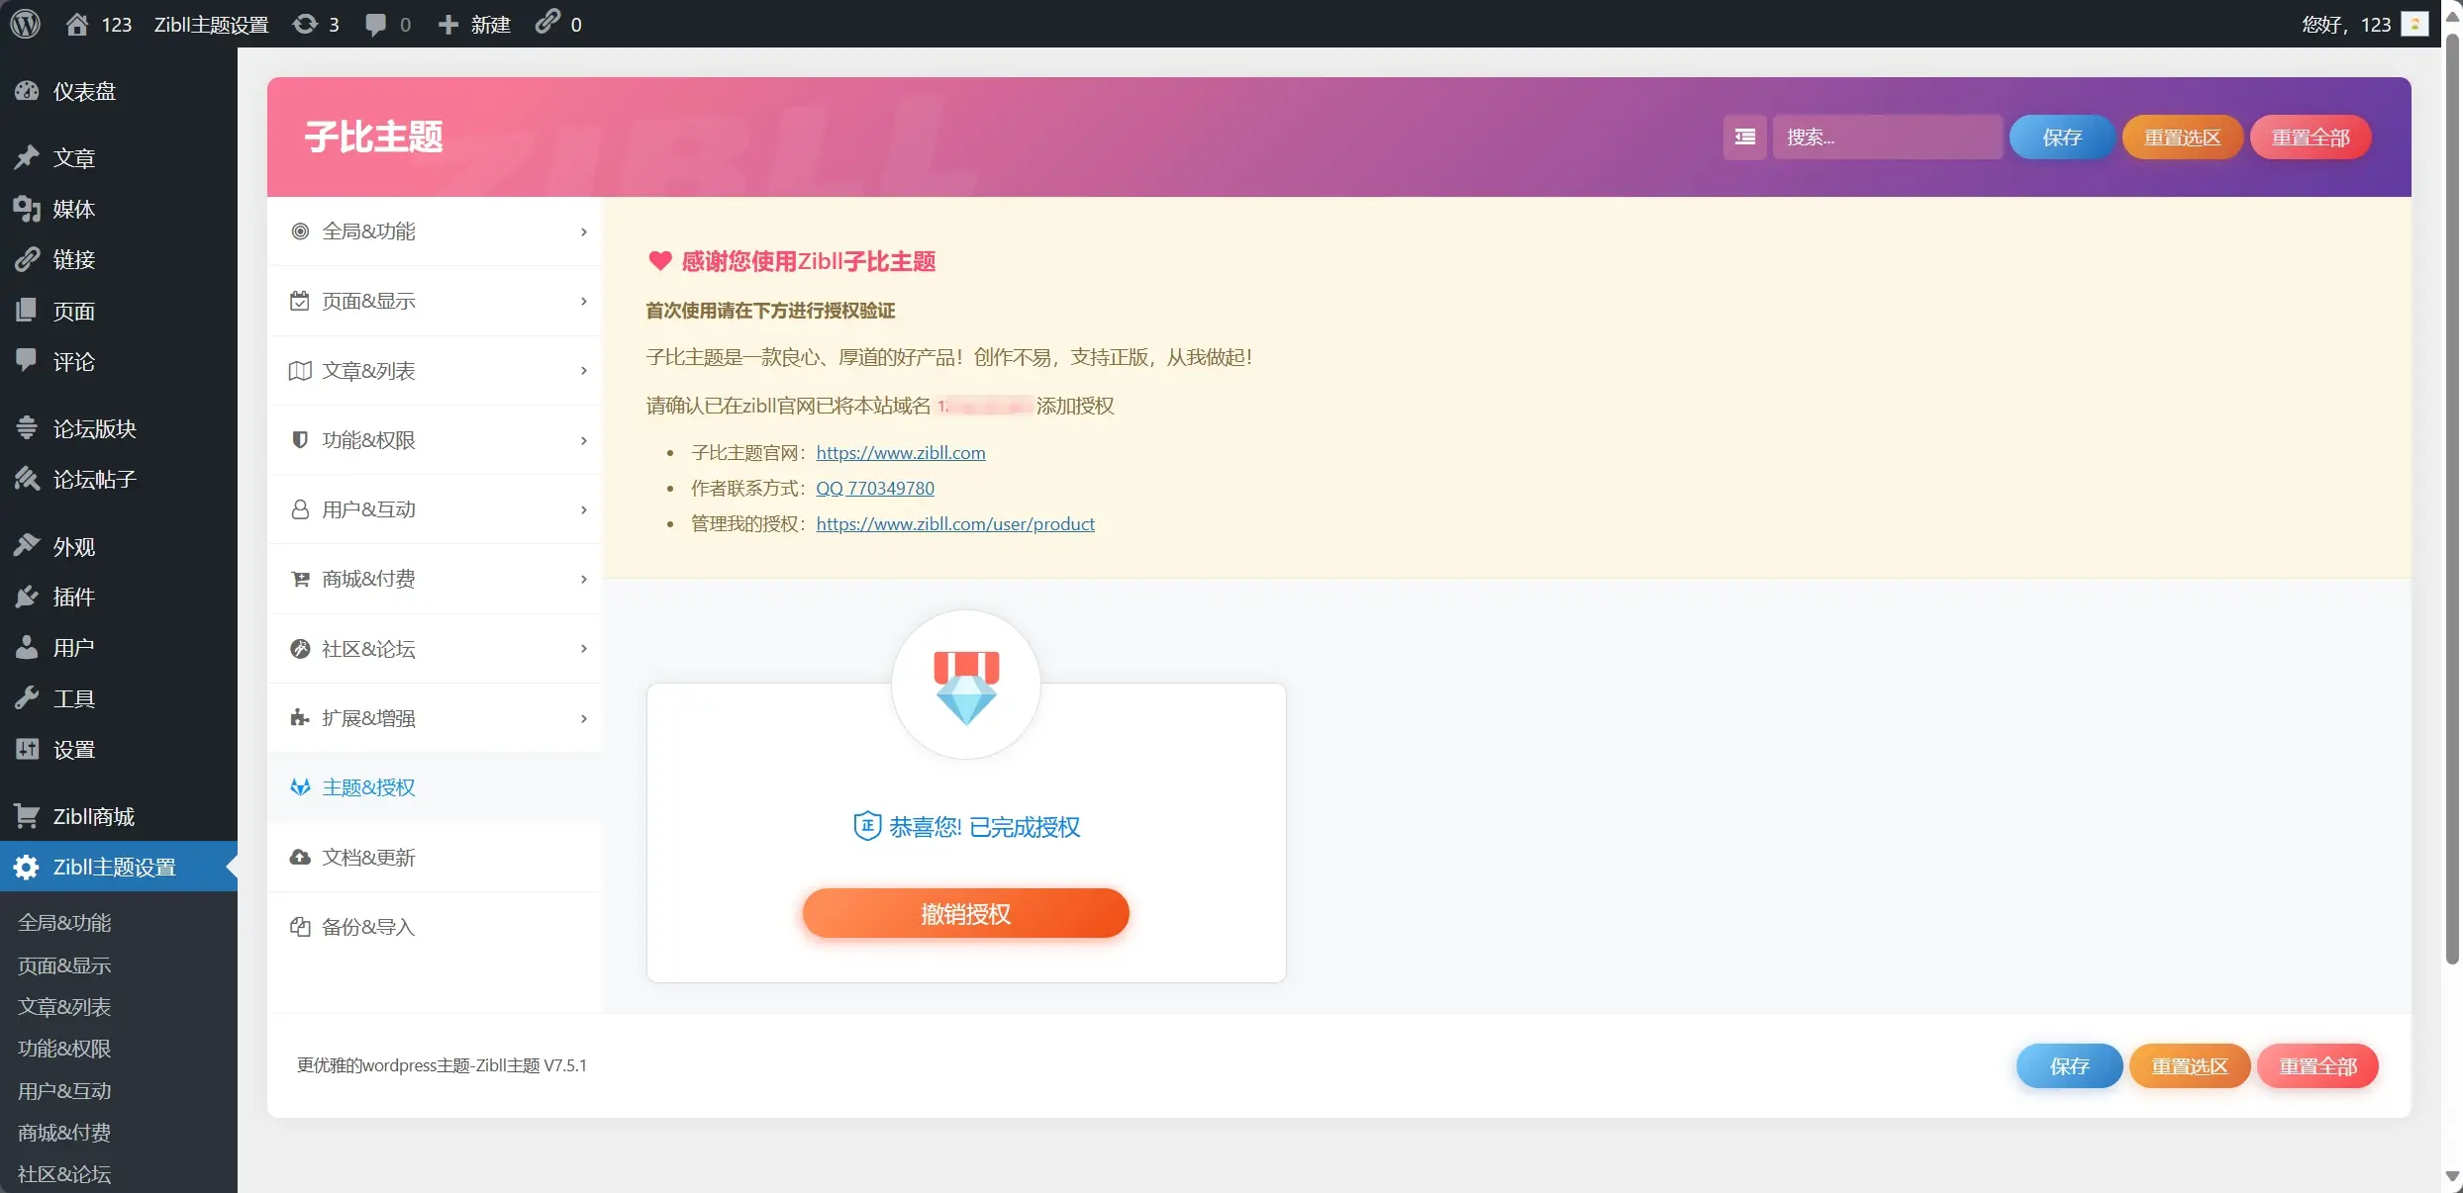Click the 评论 comment icon in sidebar
Viewport: 2463px width, 1193px height.
[27, 360]
